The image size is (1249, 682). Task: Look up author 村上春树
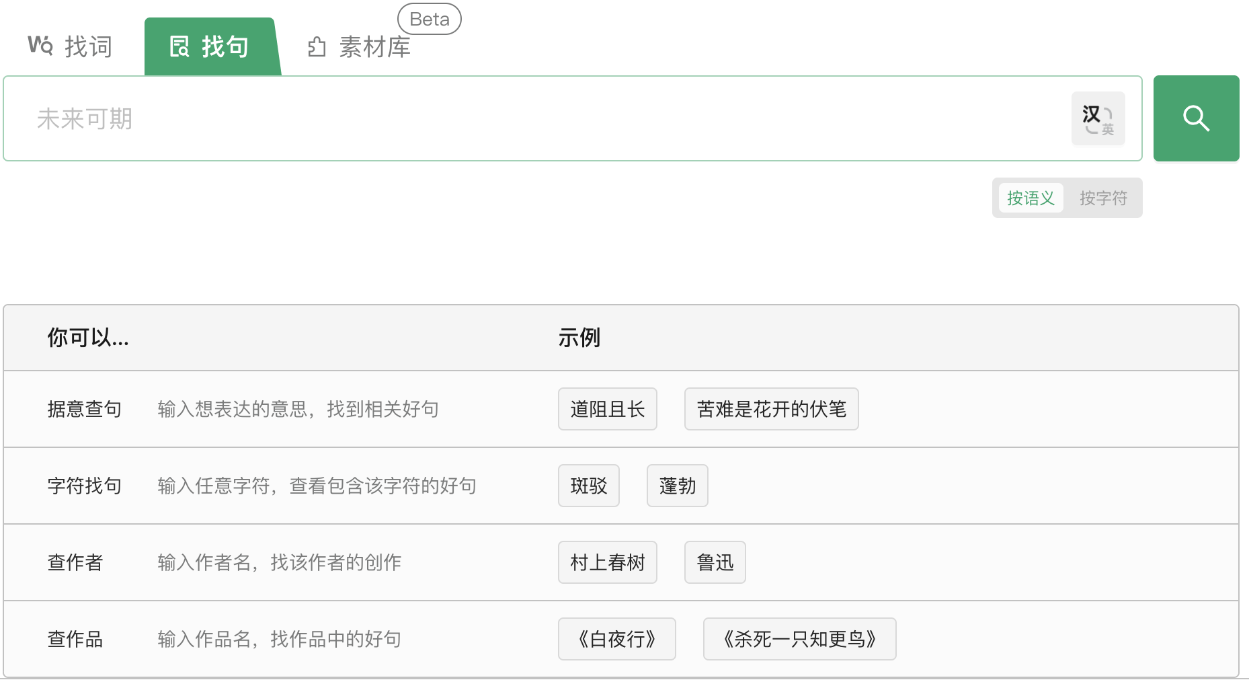pyautogui.click(x=607, y=562)
